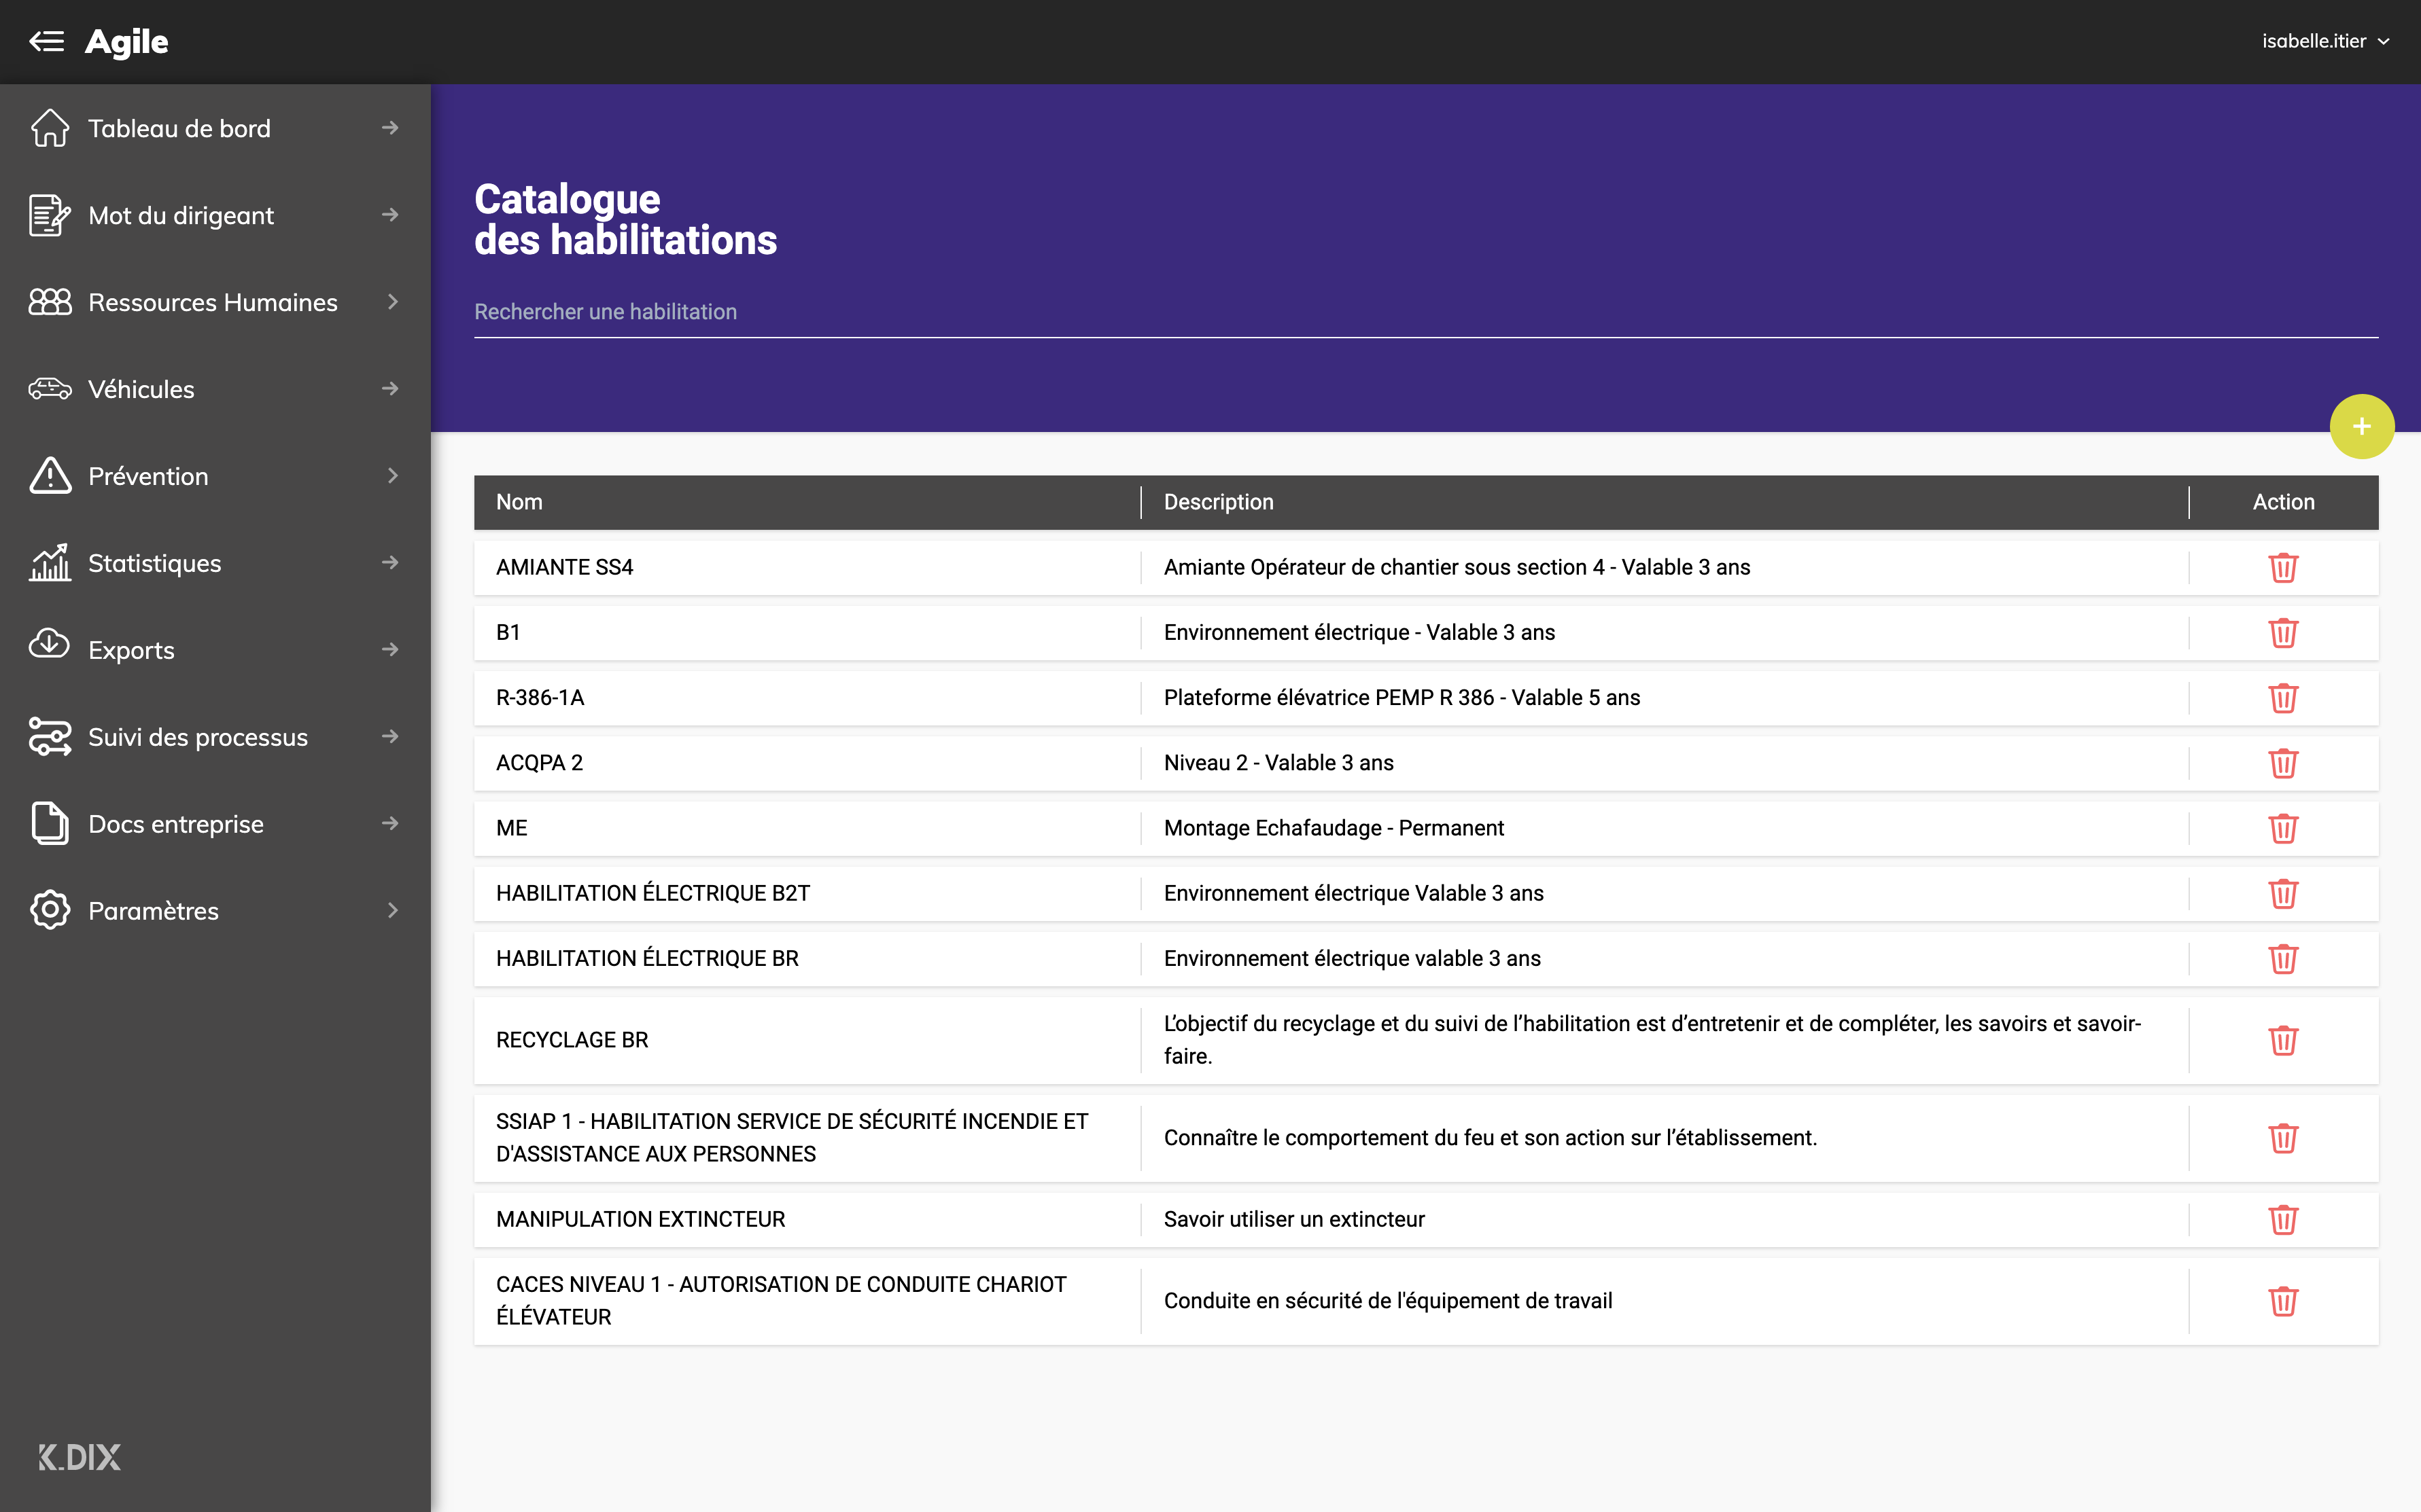Delete HABILITATION ÉLECTRIQUE B2T entry
Screen dimensions: 2421x1512
(2283, 893)
